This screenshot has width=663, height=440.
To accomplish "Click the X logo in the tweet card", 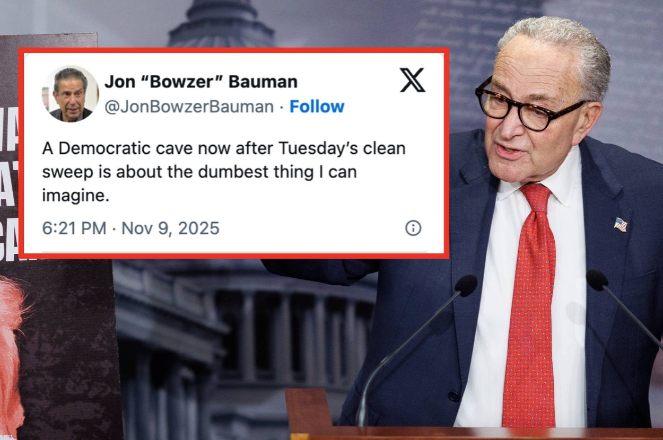I will point(412,80).
